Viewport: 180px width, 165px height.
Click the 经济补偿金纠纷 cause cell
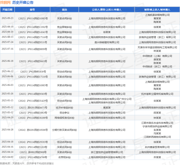coord(64,108)
